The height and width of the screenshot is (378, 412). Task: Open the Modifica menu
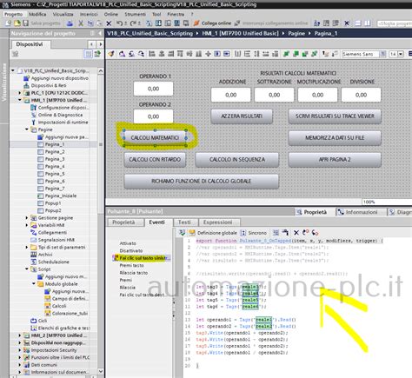(37, 14)
